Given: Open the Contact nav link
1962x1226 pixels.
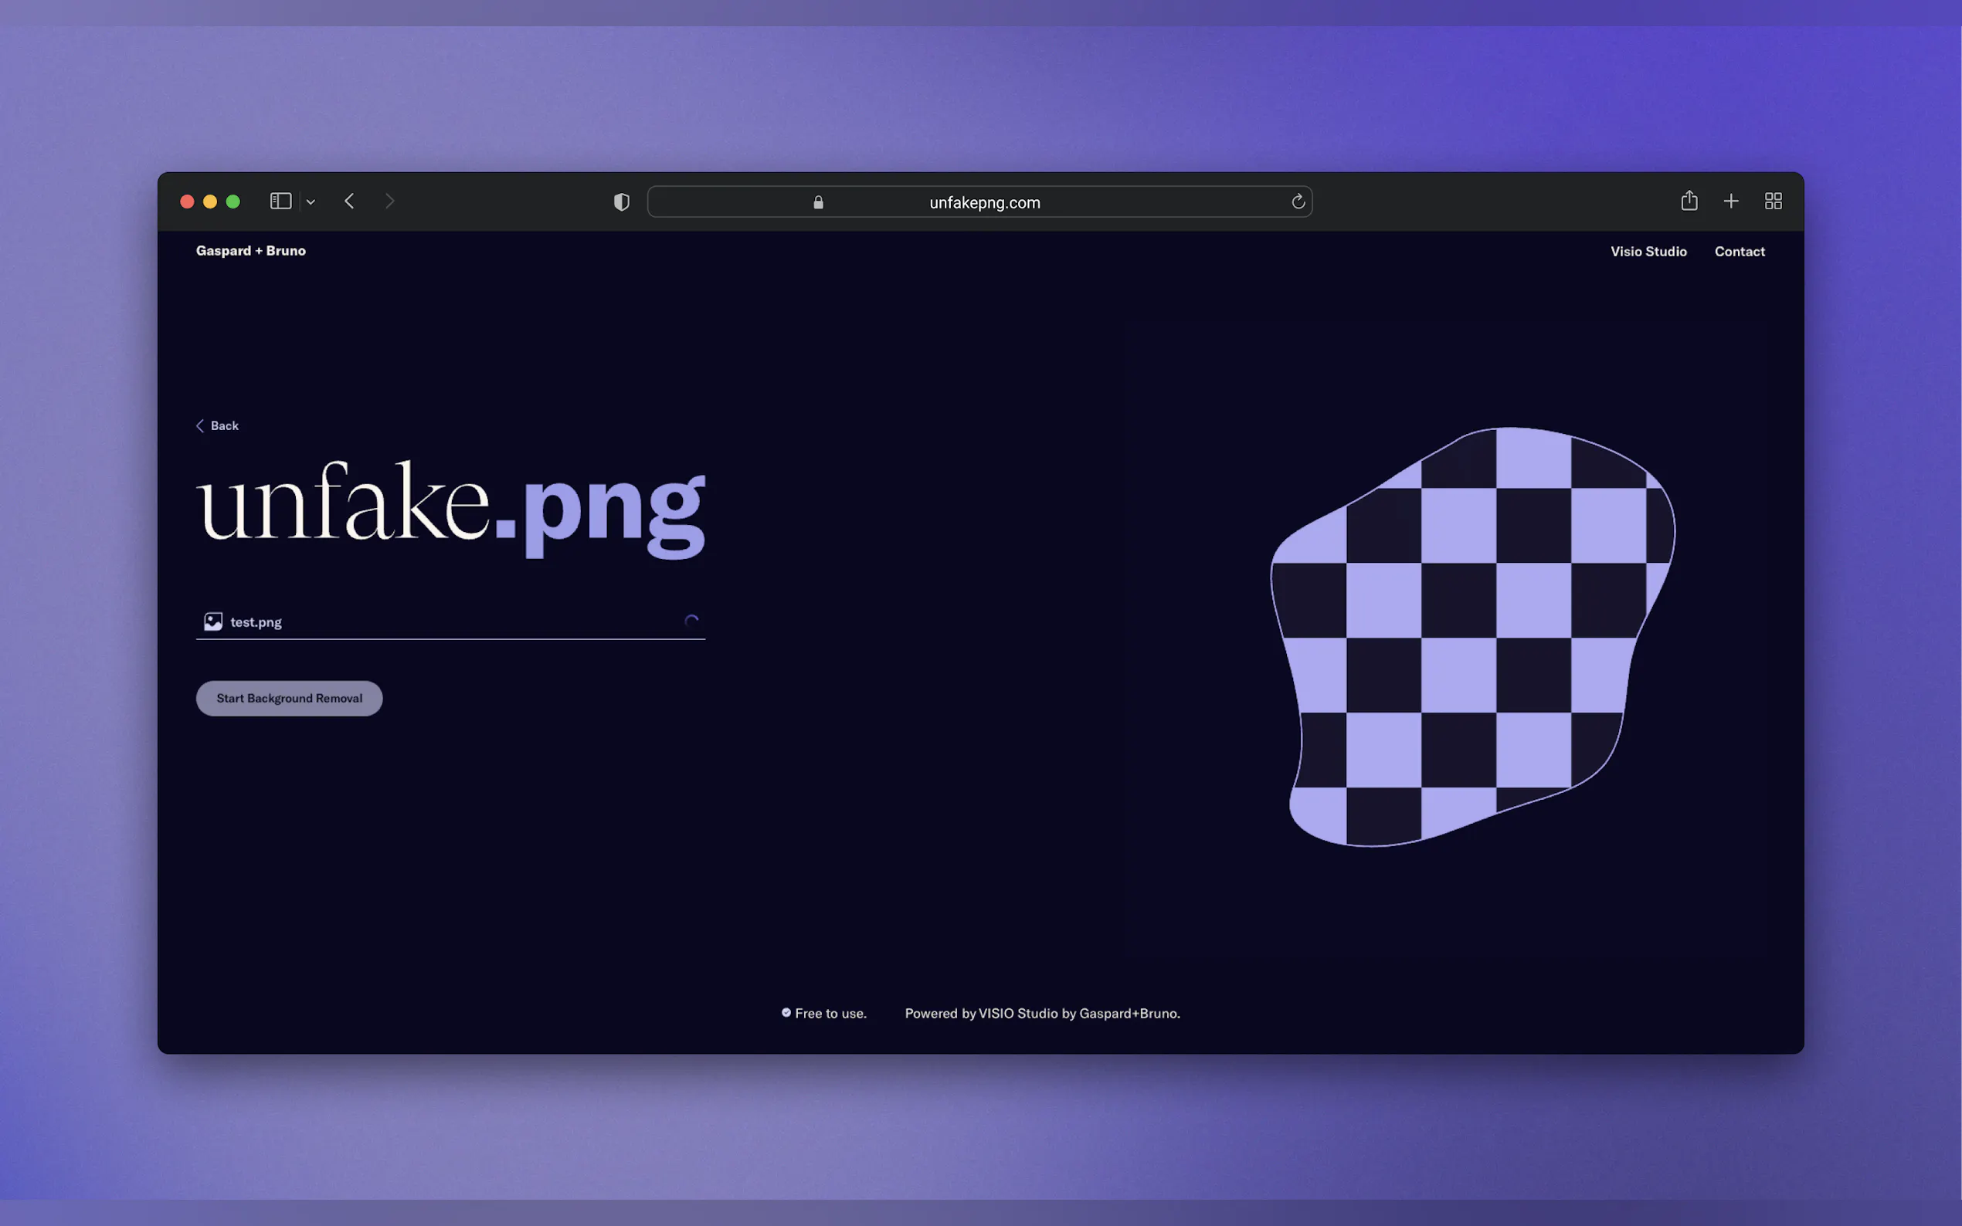Looking at the screenshot, I should 1739,252.
